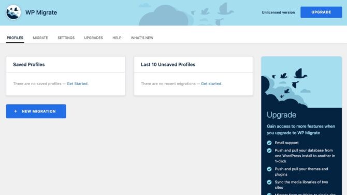The width and height of the screenshot is (347, 195).
Task: Click the Unlicensed version label
Action: 278,12
